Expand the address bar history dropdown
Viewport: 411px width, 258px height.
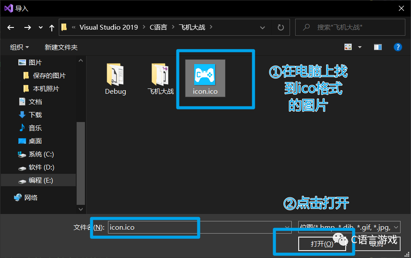click(262, 27)
